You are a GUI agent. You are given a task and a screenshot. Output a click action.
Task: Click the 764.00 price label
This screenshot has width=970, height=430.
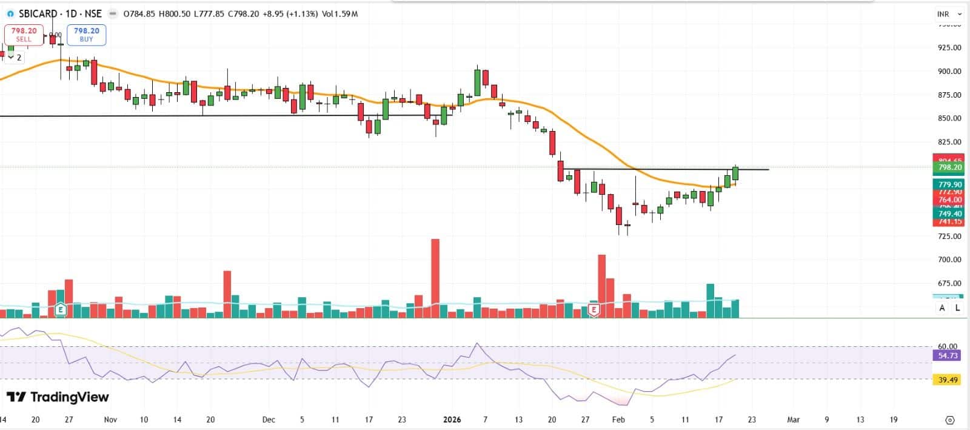pos(949,200)
